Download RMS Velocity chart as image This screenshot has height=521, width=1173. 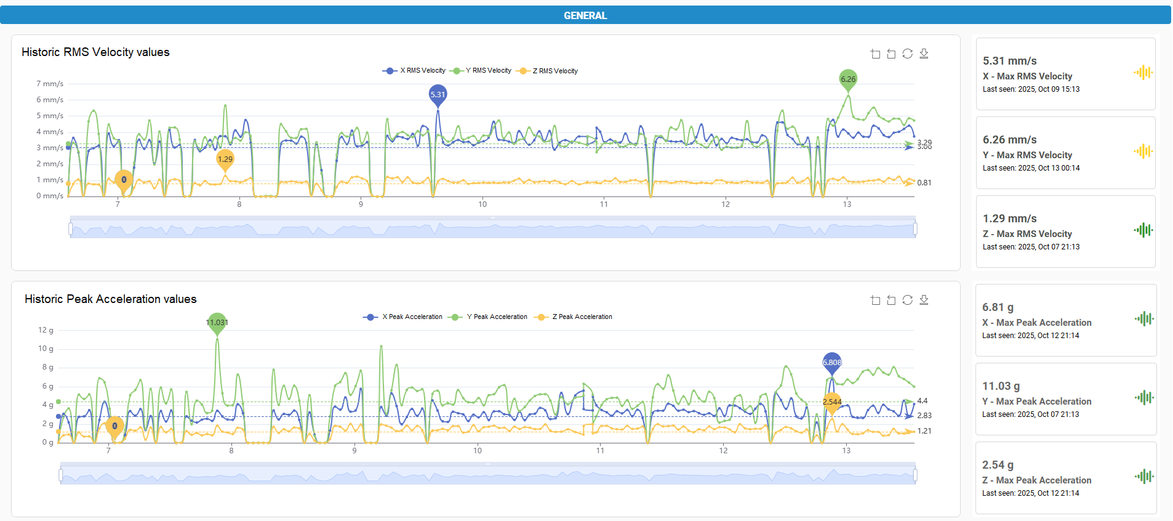point(924,54)
